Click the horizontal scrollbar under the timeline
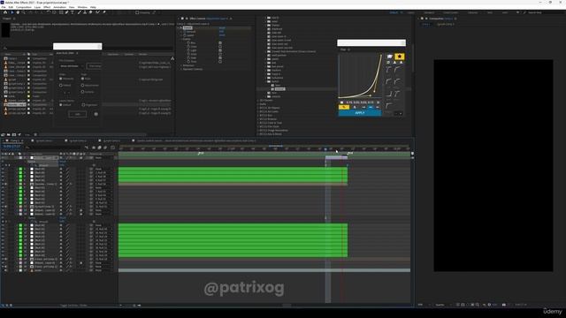This screenshot has width=566, height=318. point(287,305)
